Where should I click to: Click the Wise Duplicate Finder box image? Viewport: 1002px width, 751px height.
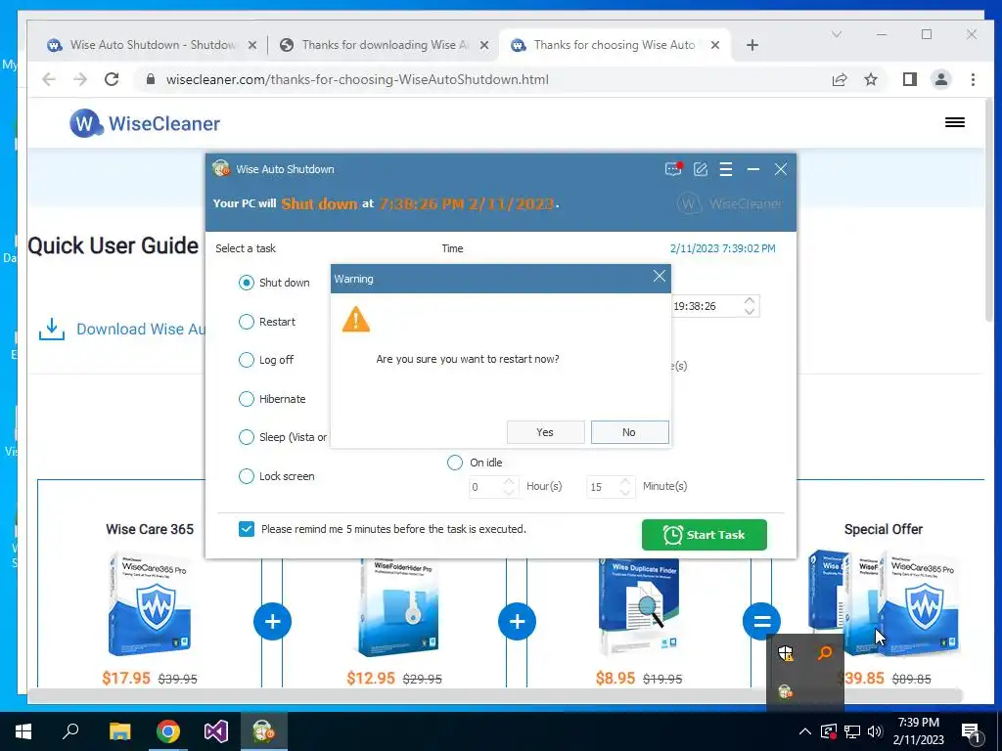[638, 606]
